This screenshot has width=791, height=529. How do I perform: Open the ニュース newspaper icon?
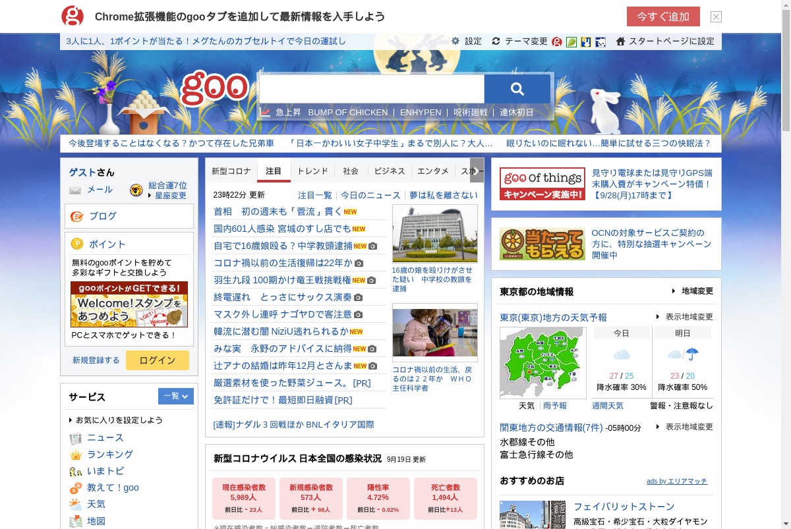click(76, 438)
